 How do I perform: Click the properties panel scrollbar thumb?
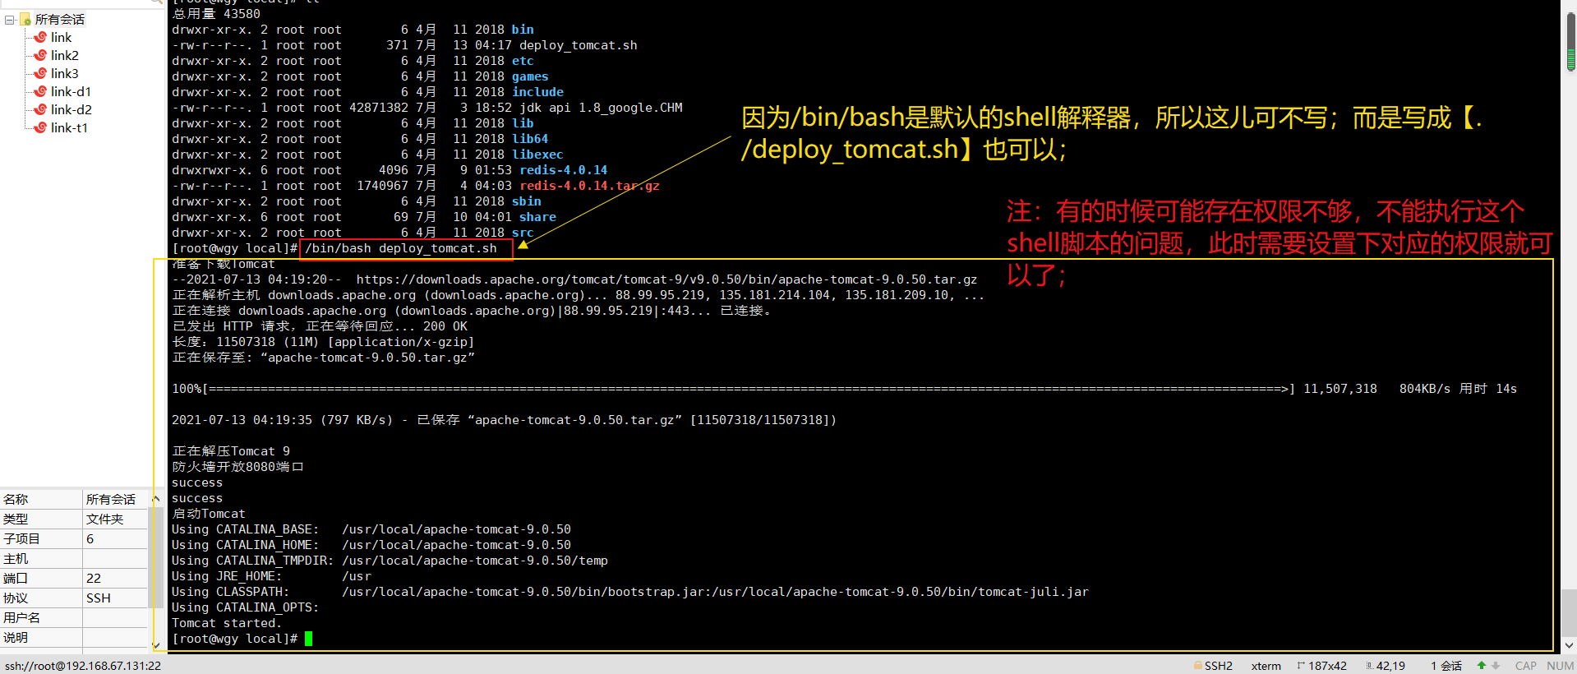(x=156, y=559)
